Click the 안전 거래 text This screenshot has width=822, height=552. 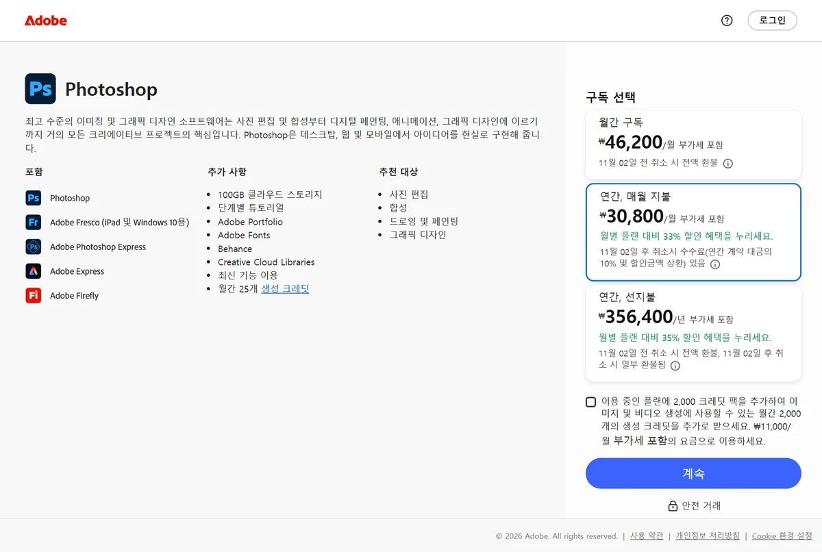701,506
